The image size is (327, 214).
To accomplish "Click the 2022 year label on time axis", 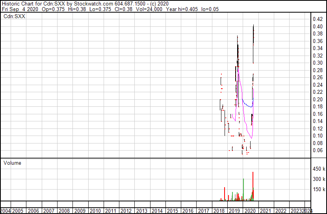I will [x=281, y=211].
